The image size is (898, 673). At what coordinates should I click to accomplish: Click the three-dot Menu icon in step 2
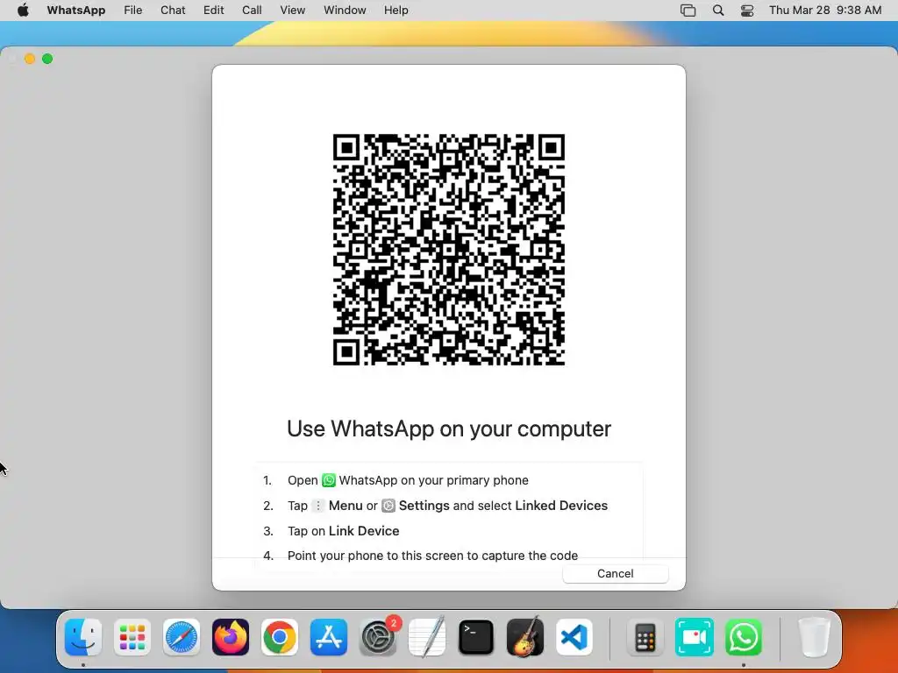(317, 506)
